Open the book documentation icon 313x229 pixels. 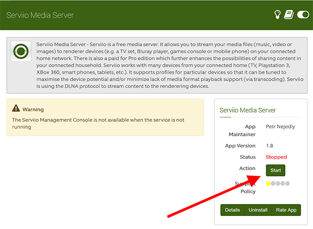289,15
